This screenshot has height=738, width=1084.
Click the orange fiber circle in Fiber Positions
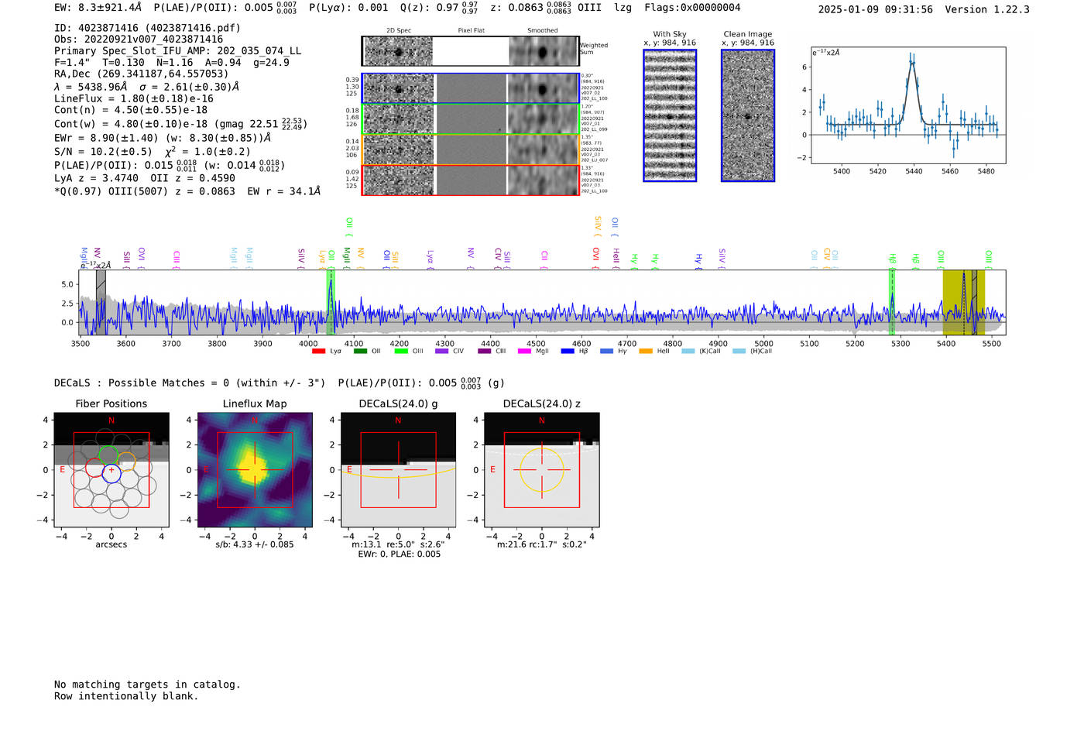126,462
